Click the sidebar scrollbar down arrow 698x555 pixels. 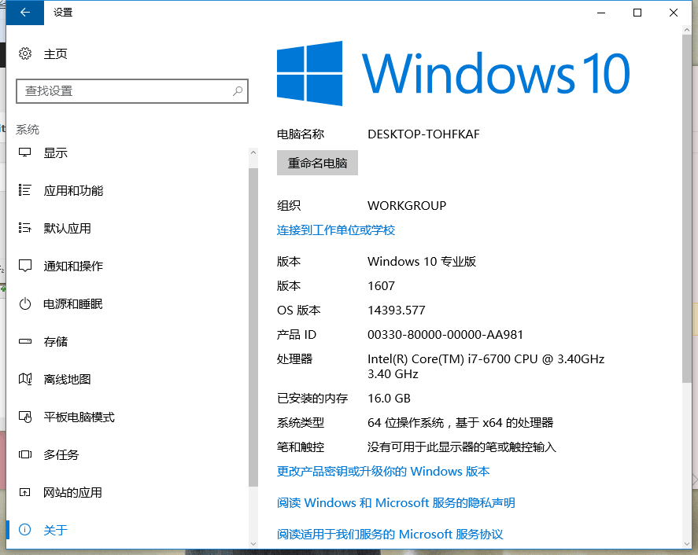pyautogui.click(x=253, y=542)
